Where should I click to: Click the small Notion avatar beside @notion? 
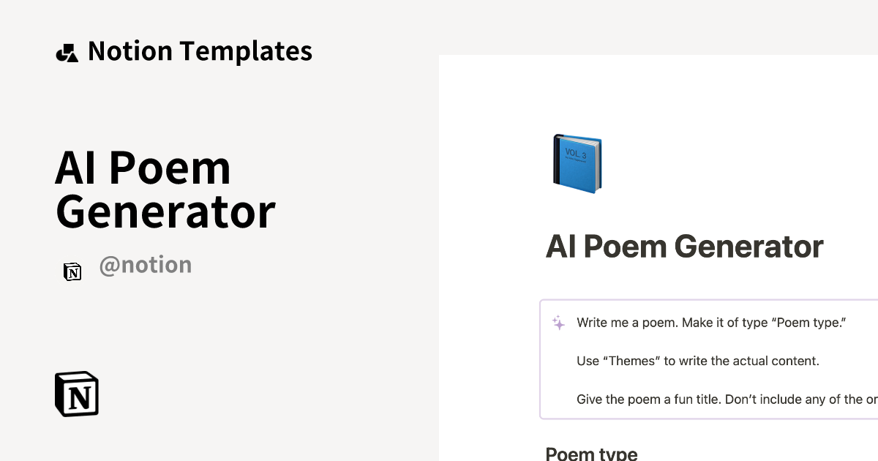(x=72, y=271)
